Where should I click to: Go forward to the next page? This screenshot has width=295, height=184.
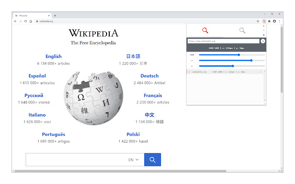(x=20, y=21)
